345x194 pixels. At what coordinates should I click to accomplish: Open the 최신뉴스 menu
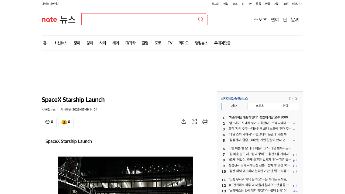(x=61, y=43)
